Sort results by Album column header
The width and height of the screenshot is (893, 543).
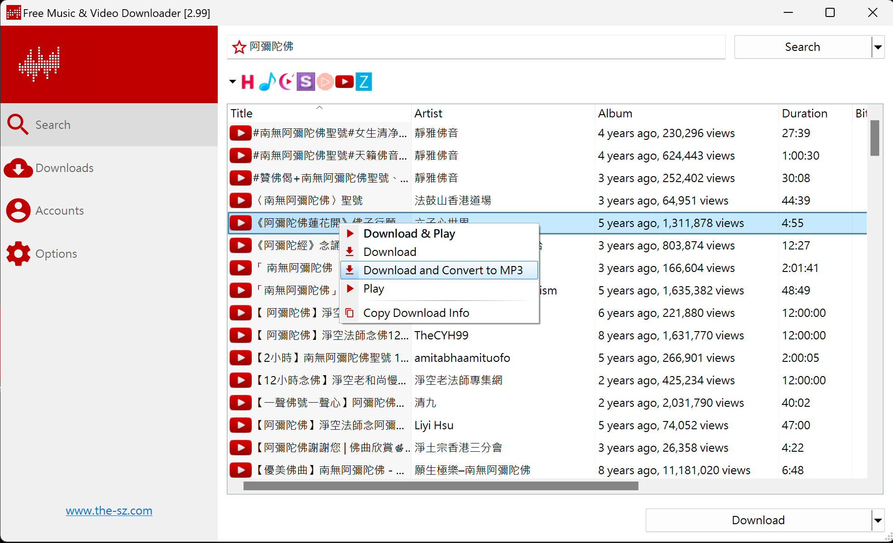687,113
